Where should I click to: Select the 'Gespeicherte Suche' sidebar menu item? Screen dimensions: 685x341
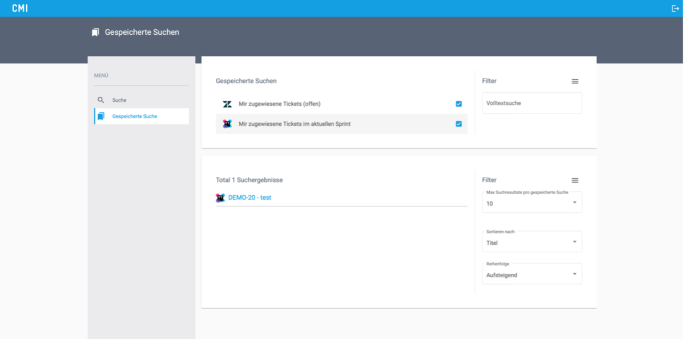[135, 116]
